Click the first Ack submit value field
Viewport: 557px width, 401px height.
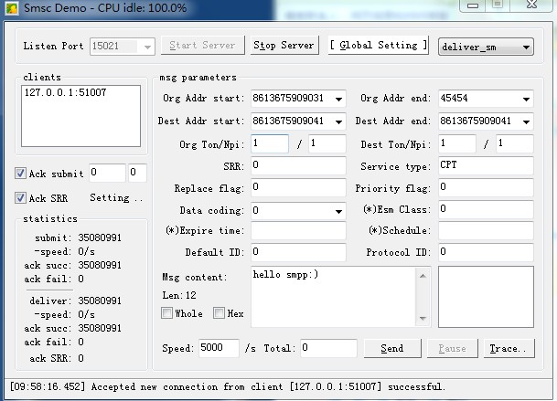pyautogui.click(x=107, y=173)
